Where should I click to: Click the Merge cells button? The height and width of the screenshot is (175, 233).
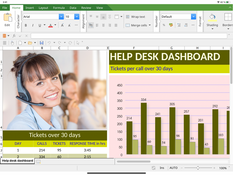[x=138, y=25]
